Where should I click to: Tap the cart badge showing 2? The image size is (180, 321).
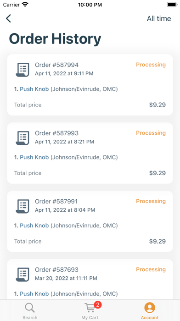click(x=98, y=305)
